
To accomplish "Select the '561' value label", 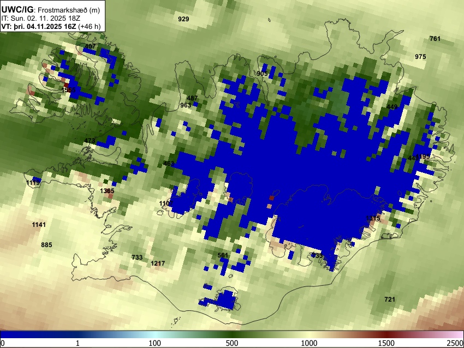I will (x=223, y=255).
